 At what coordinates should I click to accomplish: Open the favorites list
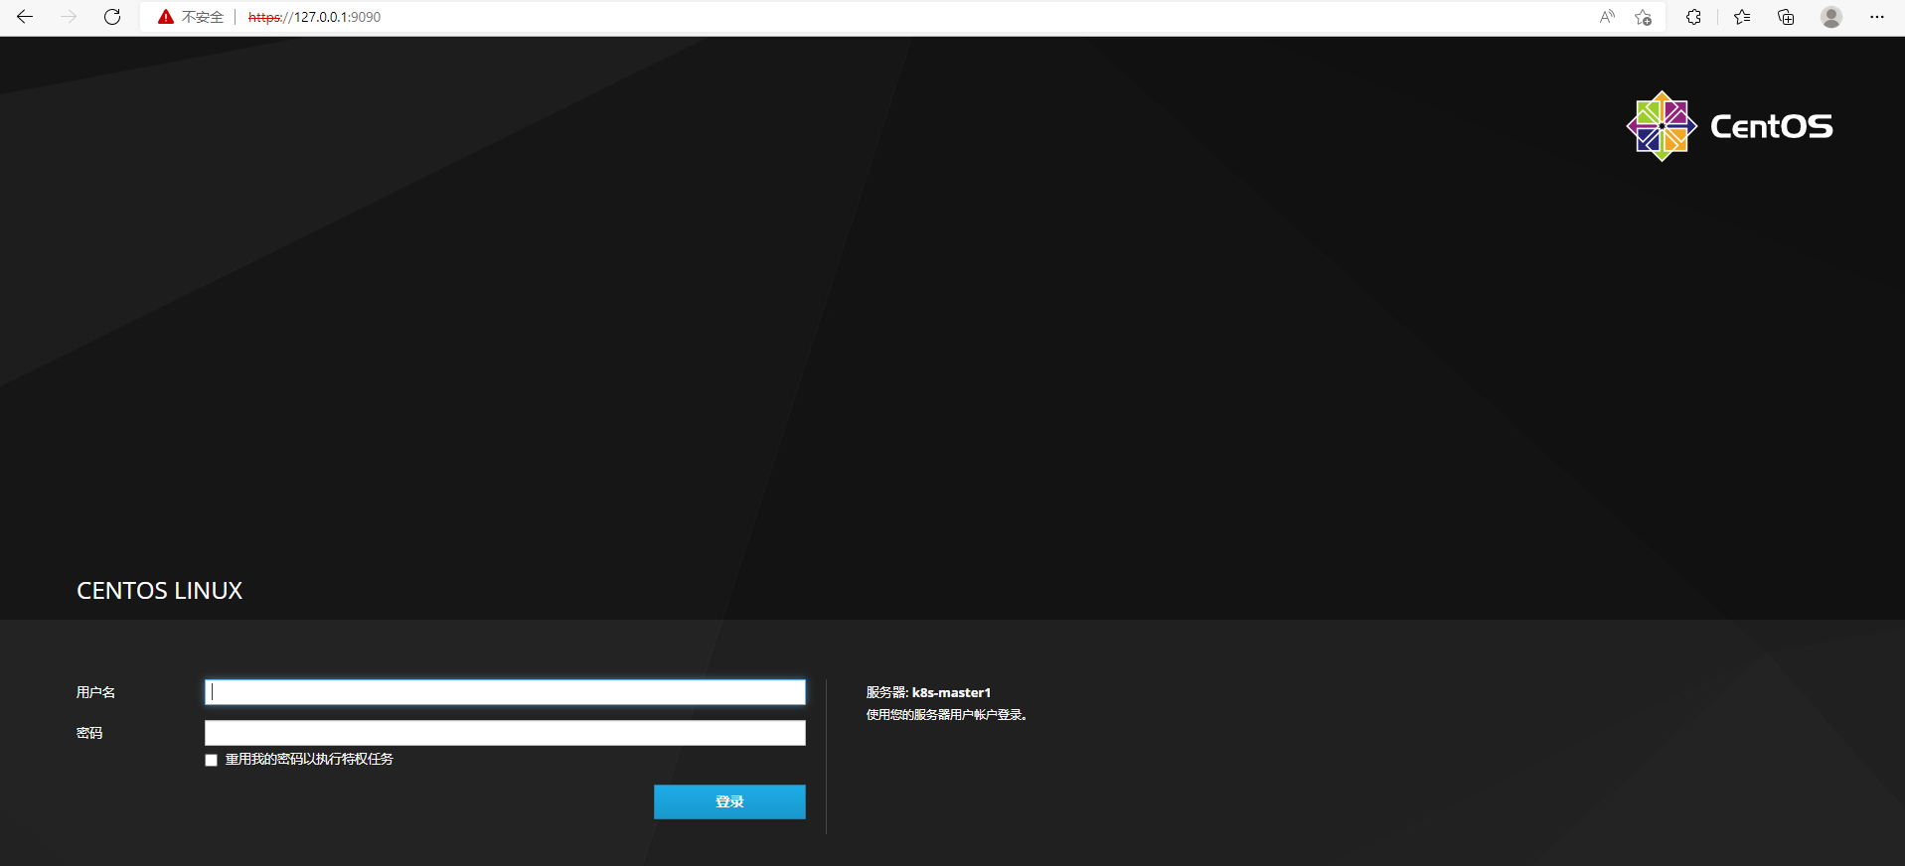[1742, 17]
